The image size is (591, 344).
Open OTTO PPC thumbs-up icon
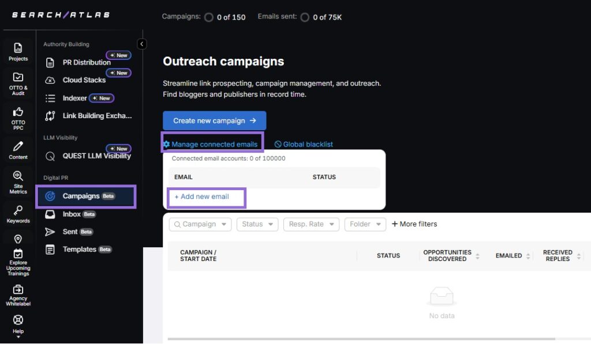(x=18, y=112)
